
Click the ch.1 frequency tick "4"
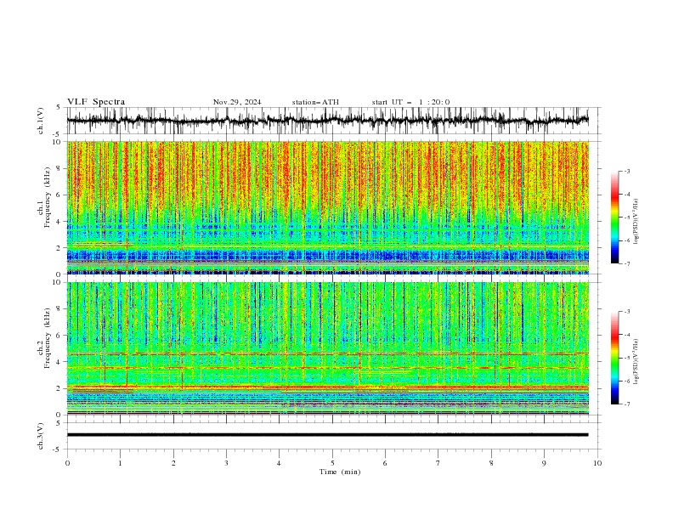click(59, 222)
